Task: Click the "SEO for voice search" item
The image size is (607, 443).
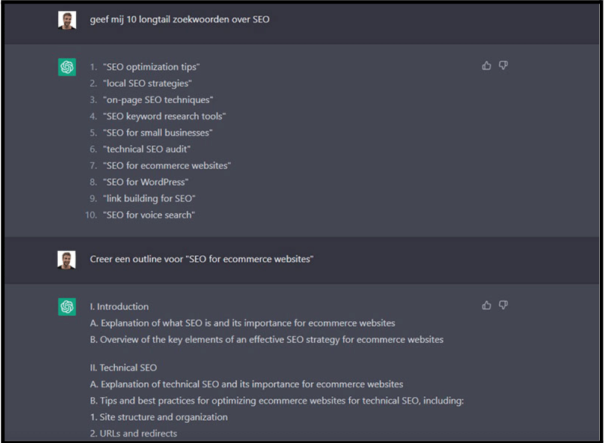Action: [148, 215]
